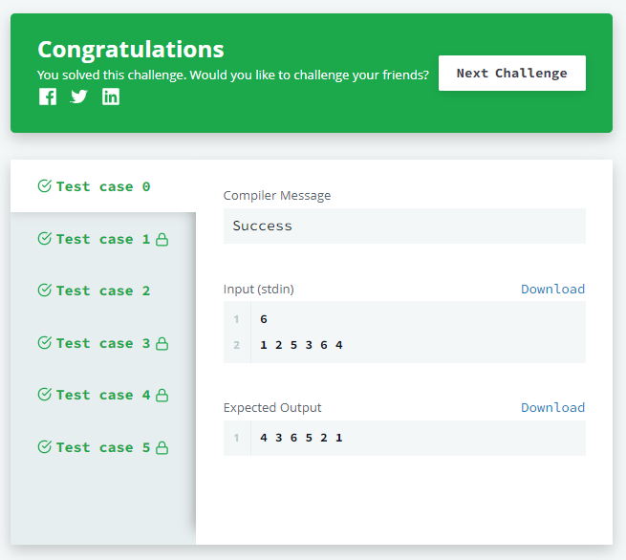Click the 'You solved this challenge' message
This screenshot has width=626, height=560.
(x=233, y=75)
